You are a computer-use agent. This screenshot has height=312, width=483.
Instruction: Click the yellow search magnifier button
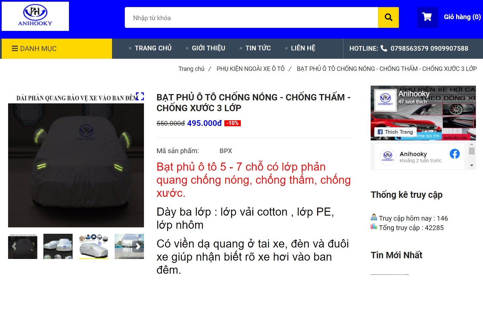click(388, 17)
